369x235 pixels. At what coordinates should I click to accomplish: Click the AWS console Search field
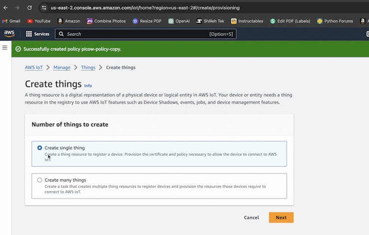[146, 34]
